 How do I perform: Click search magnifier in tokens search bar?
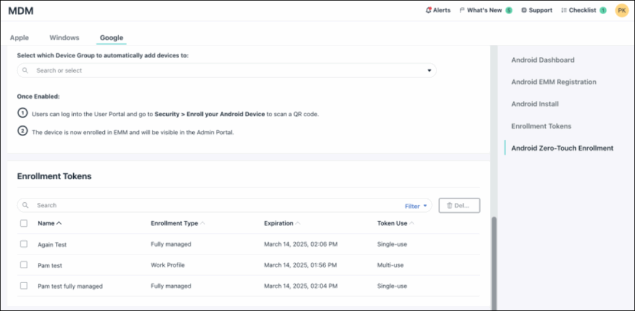(x=25, y=205)
